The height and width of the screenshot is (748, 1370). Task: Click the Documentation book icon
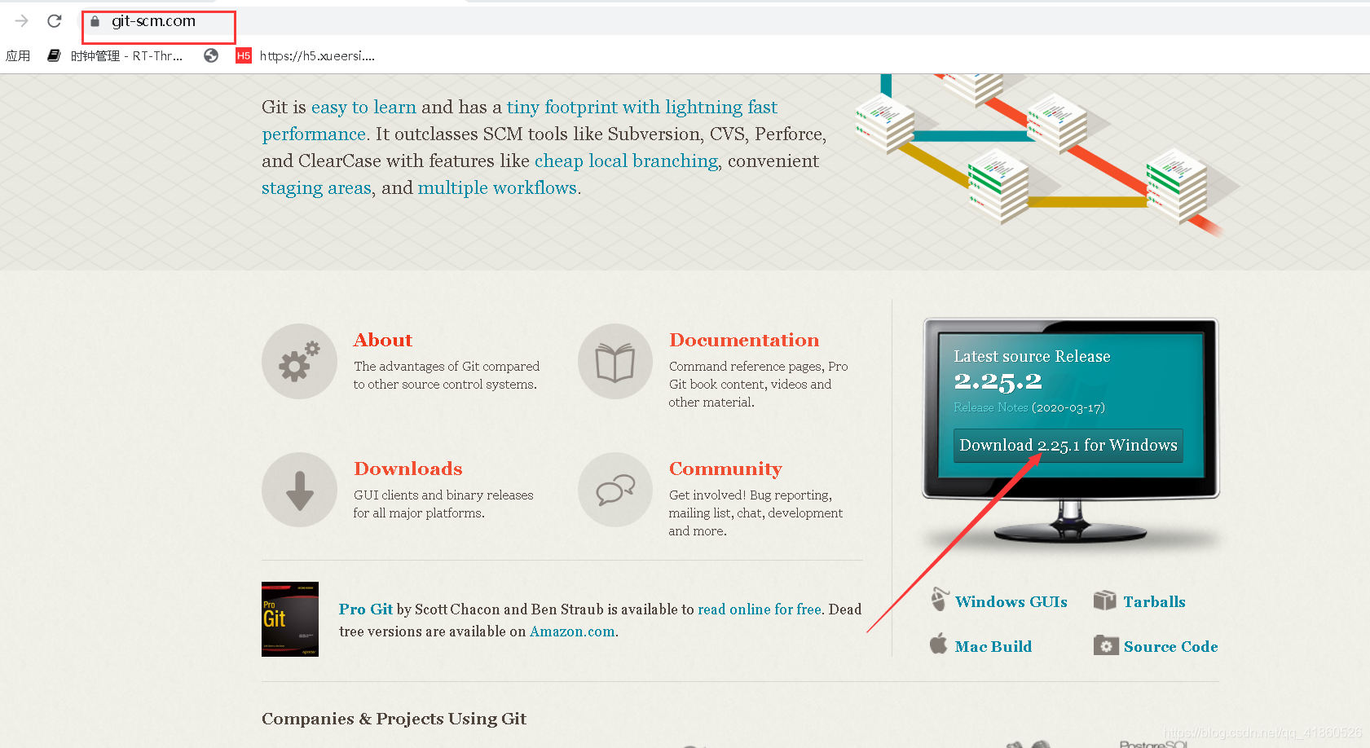(x=615, y=361)
